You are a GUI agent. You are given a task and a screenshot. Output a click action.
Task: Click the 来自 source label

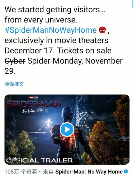click(x=48, y=172)
